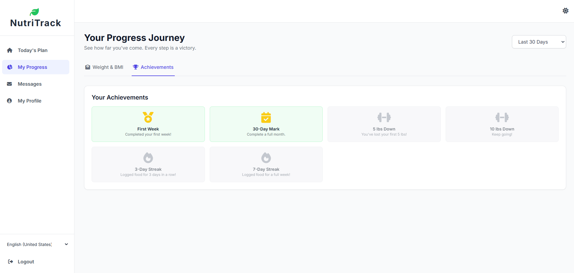This screenshot has height=273, width=574.
Task: Click the 7-Day Streak flame badge
Action: pos(266,158)
